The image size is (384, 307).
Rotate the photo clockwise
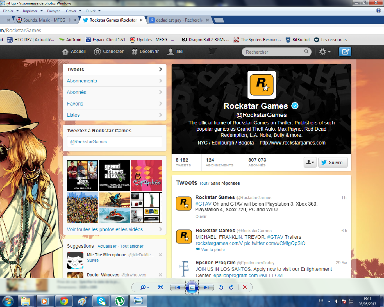pos(231,287)
